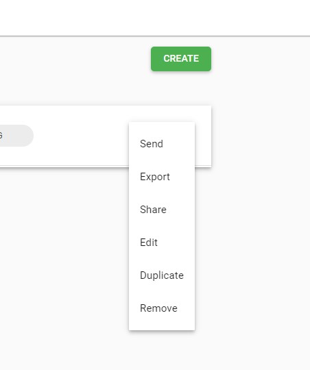Click the gray status chip on card
The height and width of the screenshot is (370, 310).
(15, 136)
